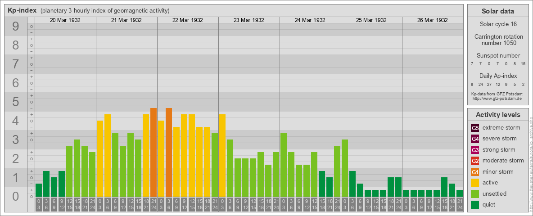Click the green 25 Mar 0-3 bar
Viewport: 533px width, 216px height.
(x=345, y=168)
